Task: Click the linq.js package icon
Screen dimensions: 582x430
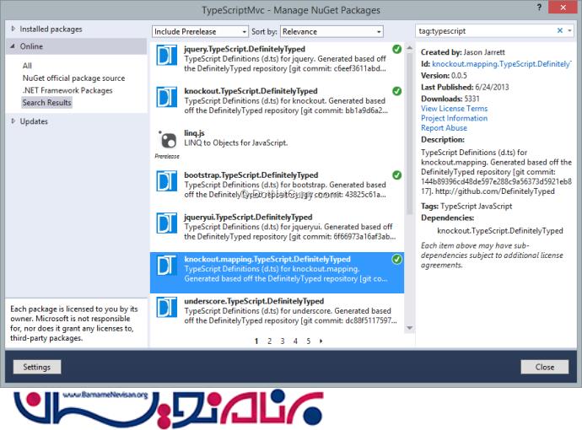Action: (x=167, y=140)
